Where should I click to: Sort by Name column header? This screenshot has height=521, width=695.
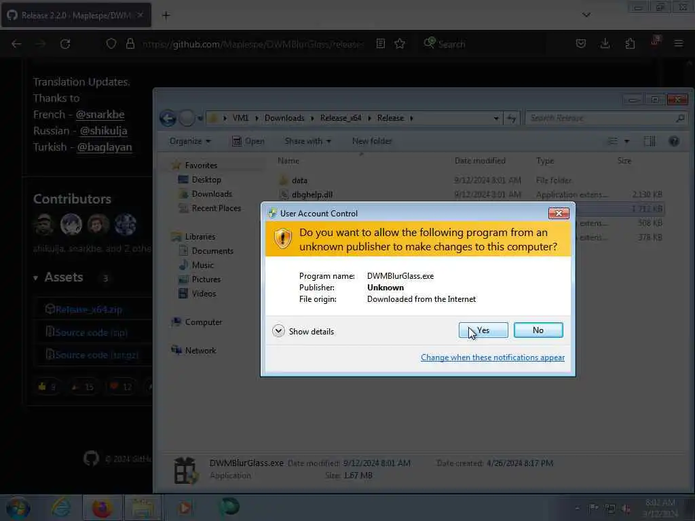[288, 160]
